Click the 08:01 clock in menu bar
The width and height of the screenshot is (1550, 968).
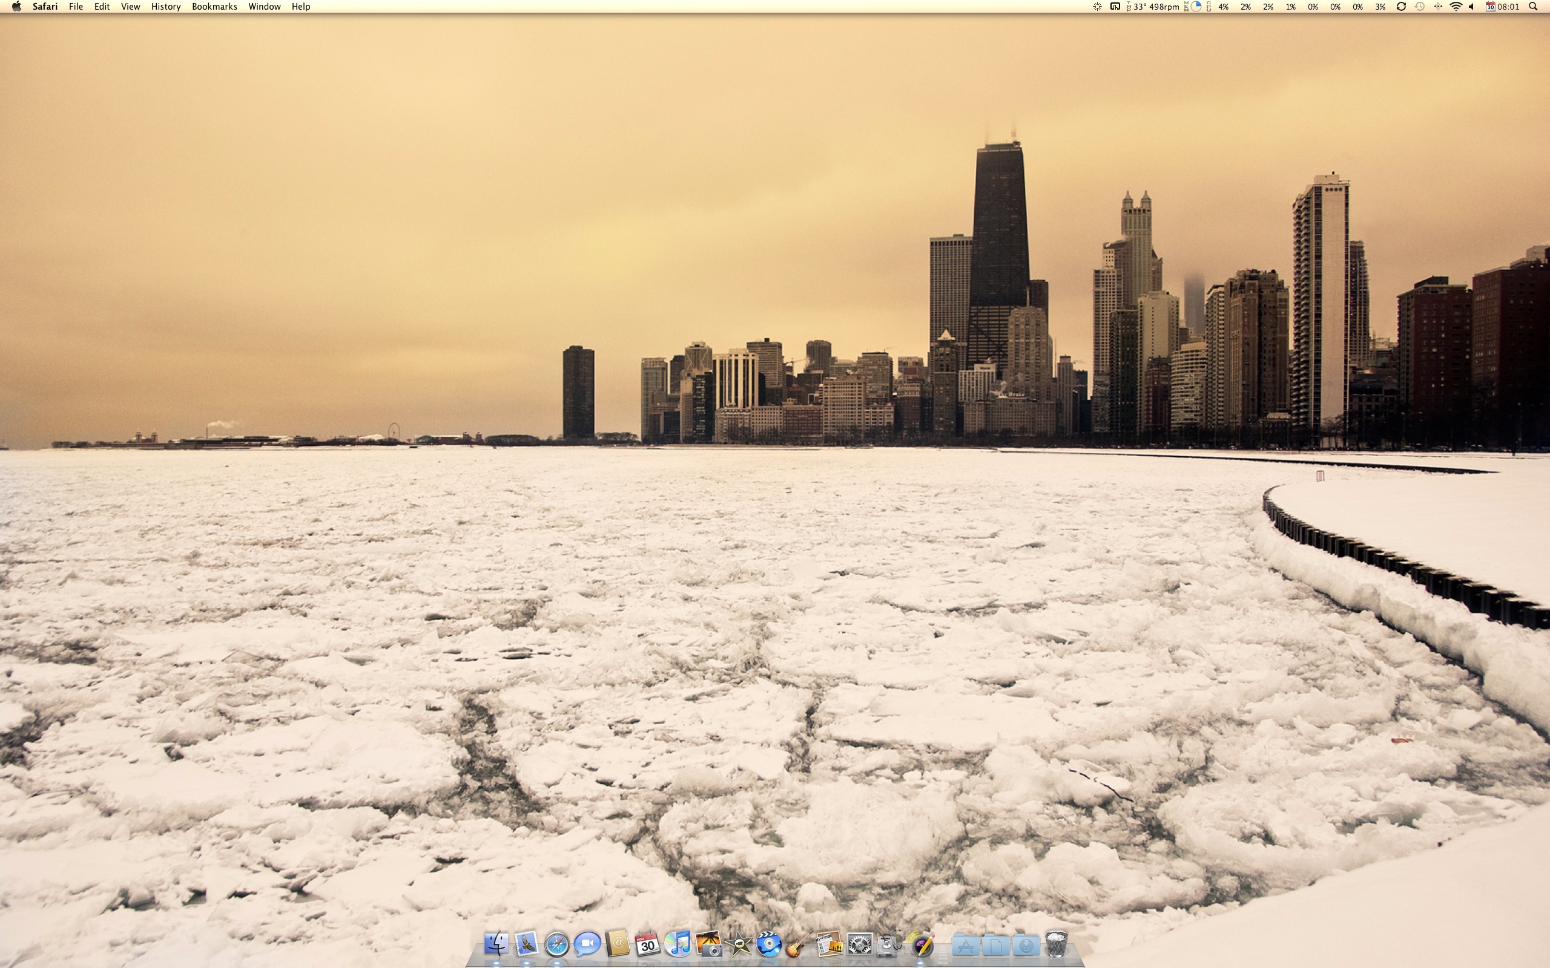tap(1508, 7)
